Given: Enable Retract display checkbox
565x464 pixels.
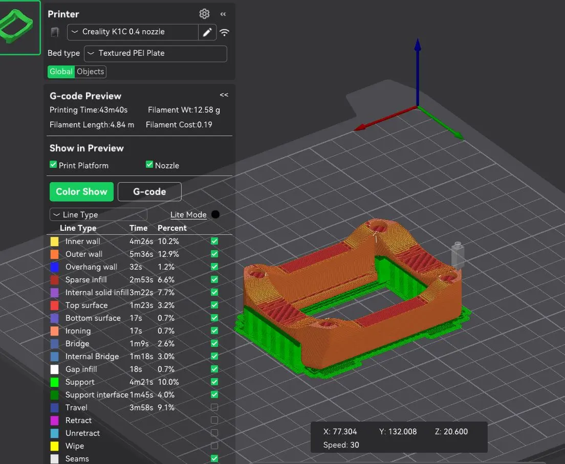Looking at the screenshot, I should (x=214, y=420).
